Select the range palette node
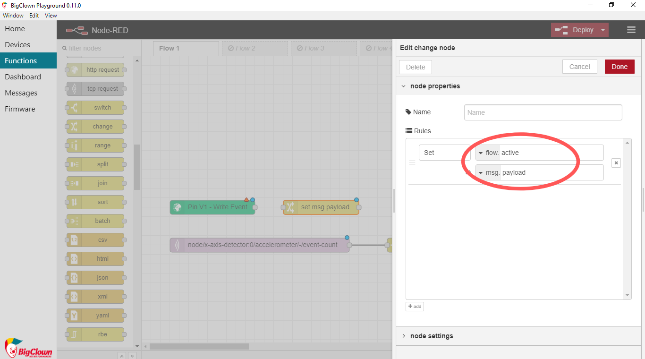This screenshot has width=645, height=359. point(95,145)
